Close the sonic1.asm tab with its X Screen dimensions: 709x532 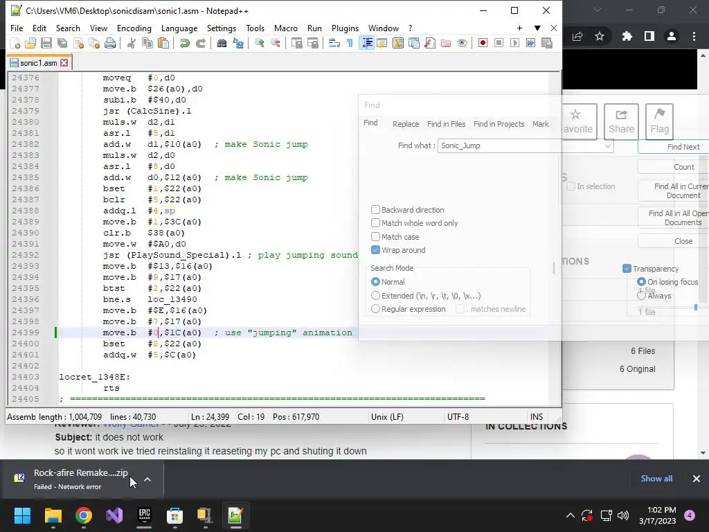tap(64, 63)
